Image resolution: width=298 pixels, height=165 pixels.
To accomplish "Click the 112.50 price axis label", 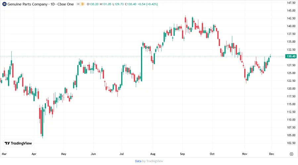I will (x=291, y=112).
